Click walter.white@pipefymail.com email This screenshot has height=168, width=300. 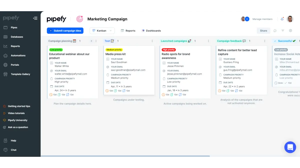71,74
